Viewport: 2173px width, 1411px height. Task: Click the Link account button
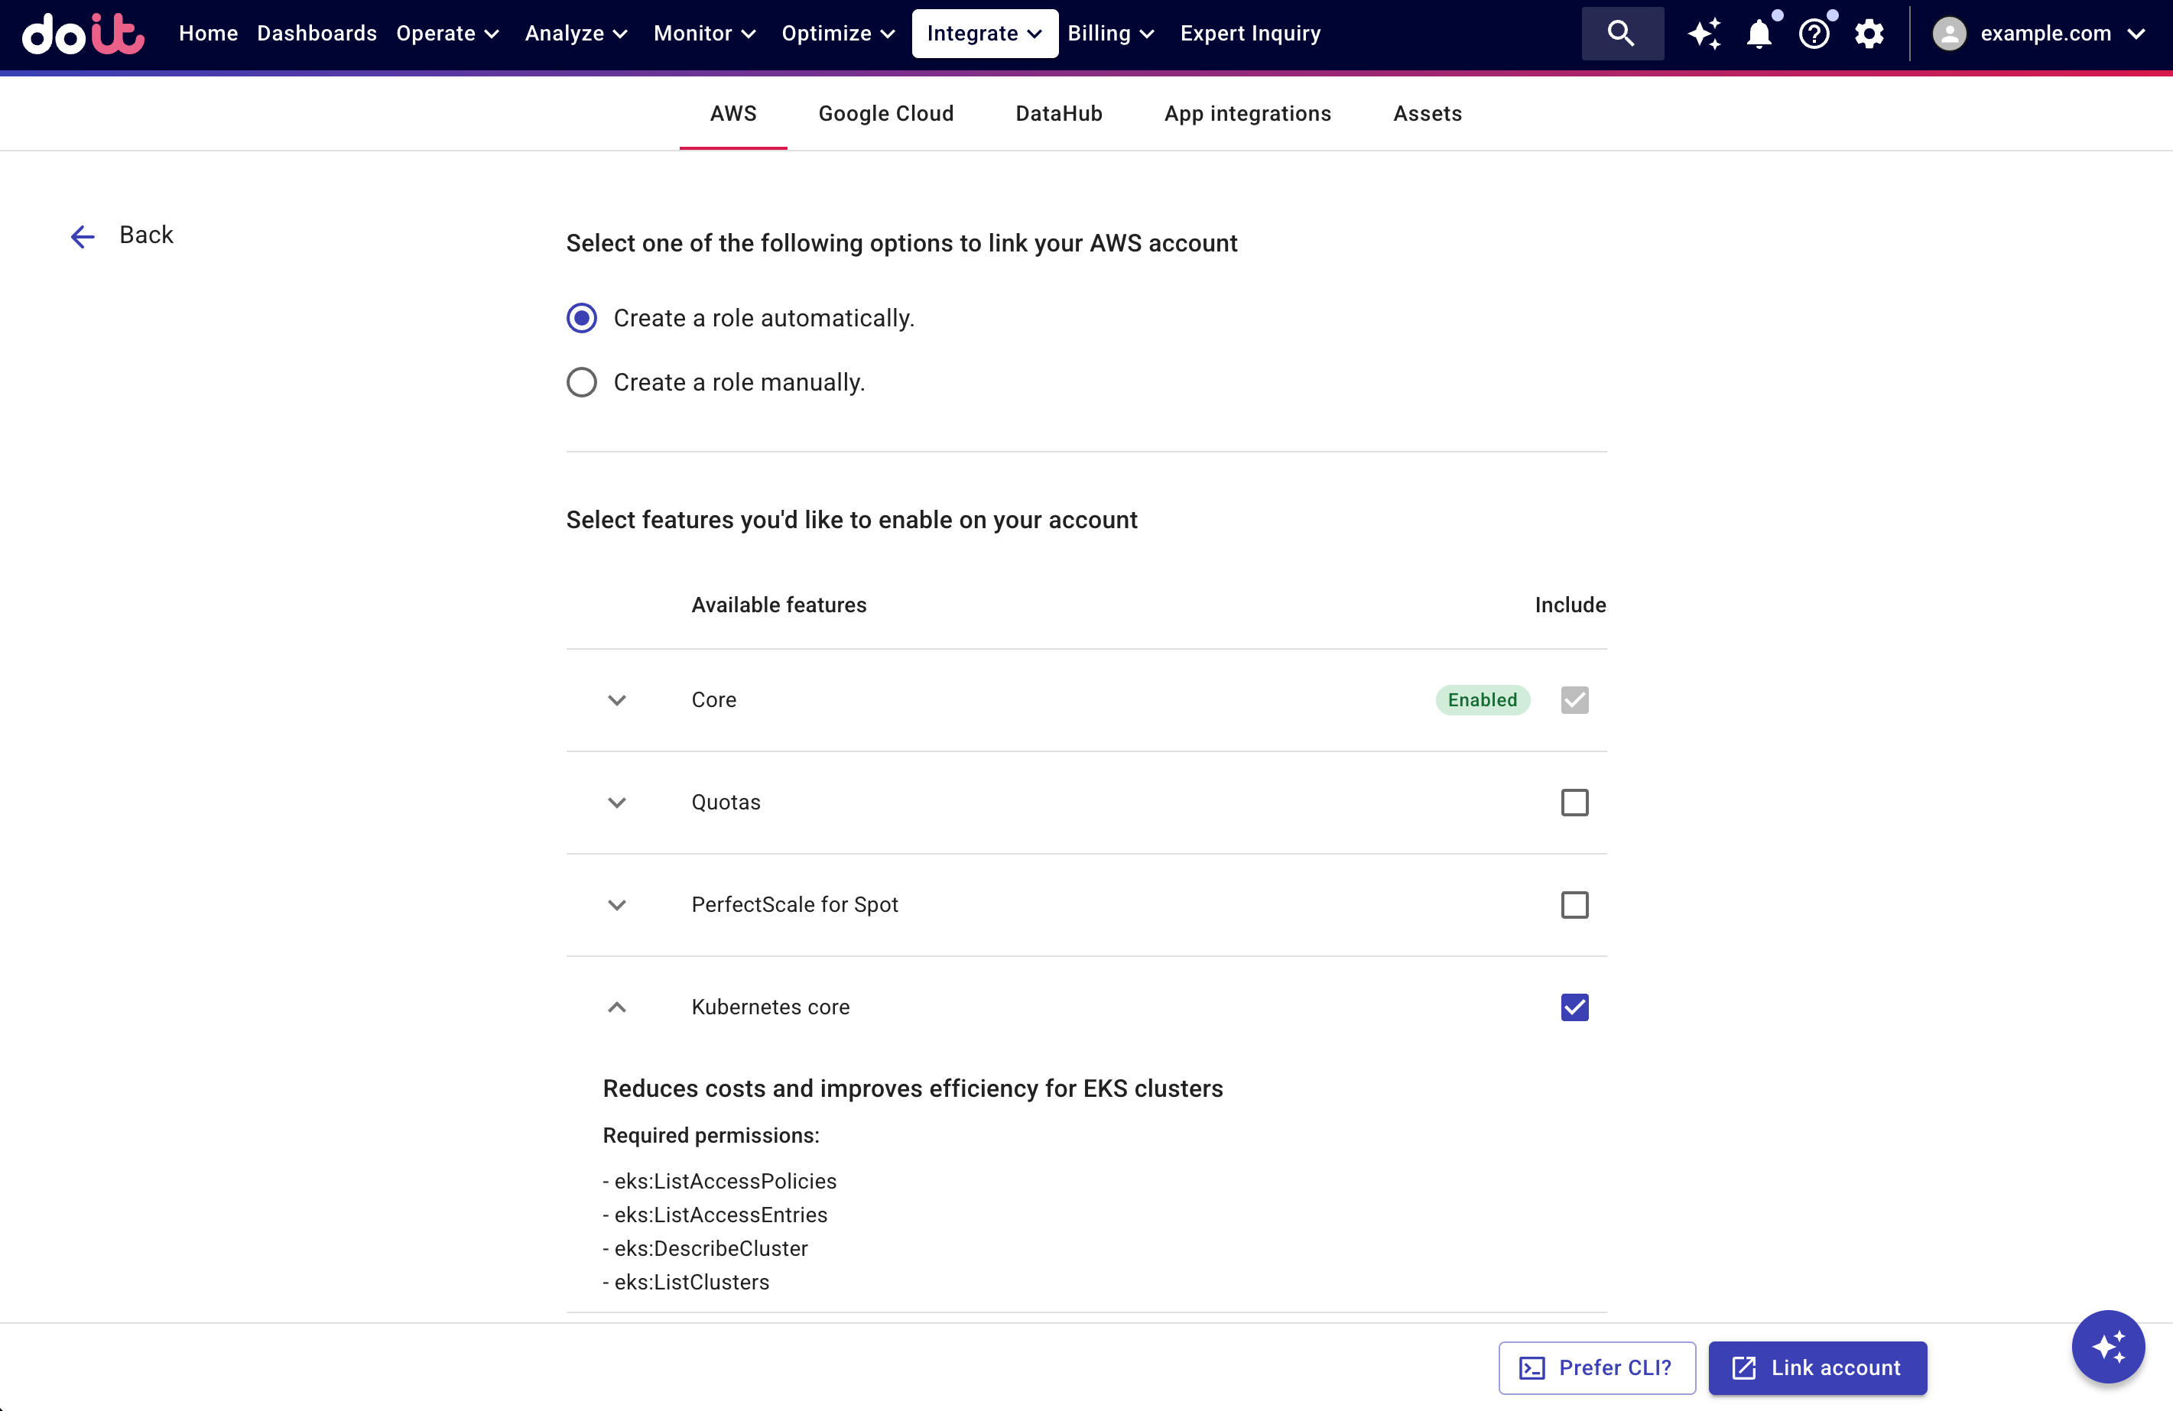pos(1817,1367)
